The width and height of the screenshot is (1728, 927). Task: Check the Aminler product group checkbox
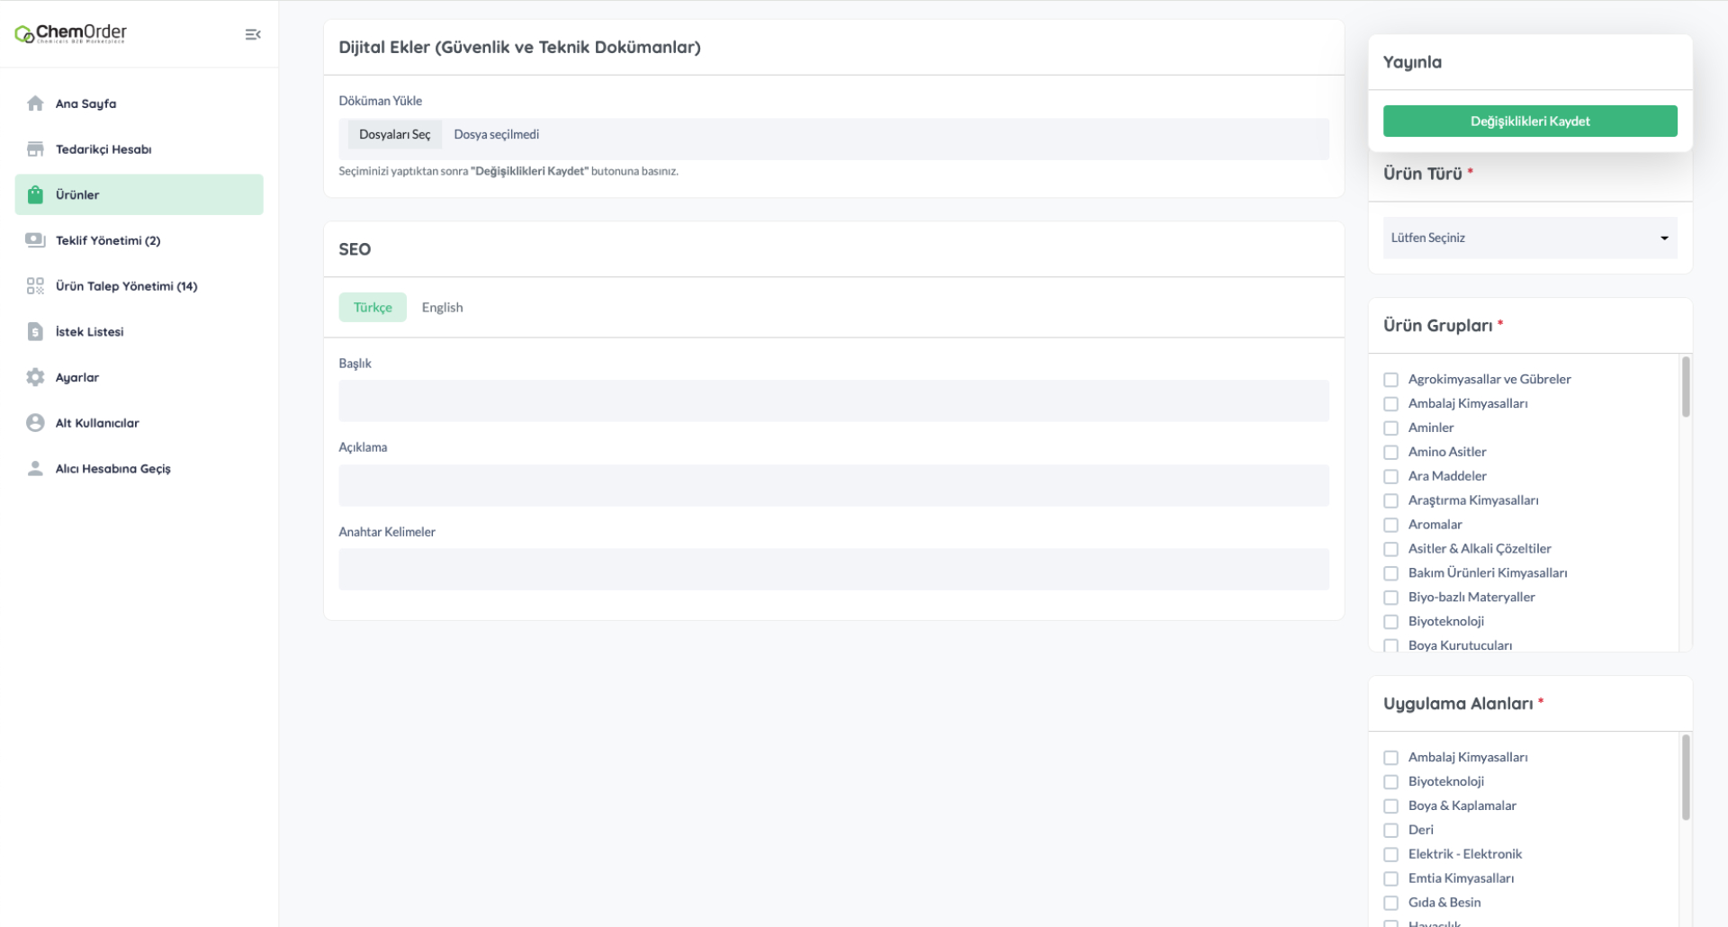tap(1390, 428)
